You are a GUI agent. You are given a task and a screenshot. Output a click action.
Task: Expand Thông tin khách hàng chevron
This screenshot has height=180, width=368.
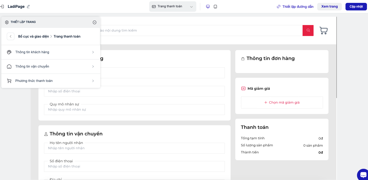(93, 52)
